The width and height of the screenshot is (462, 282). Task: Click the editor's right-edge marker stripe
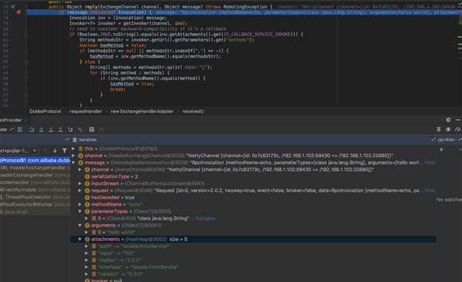460,53
